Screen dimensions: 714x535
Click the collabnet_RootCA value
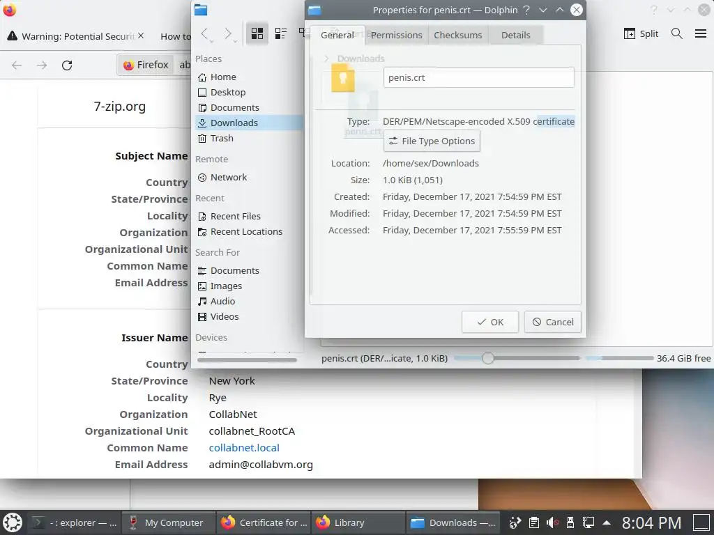coord(252,431)
